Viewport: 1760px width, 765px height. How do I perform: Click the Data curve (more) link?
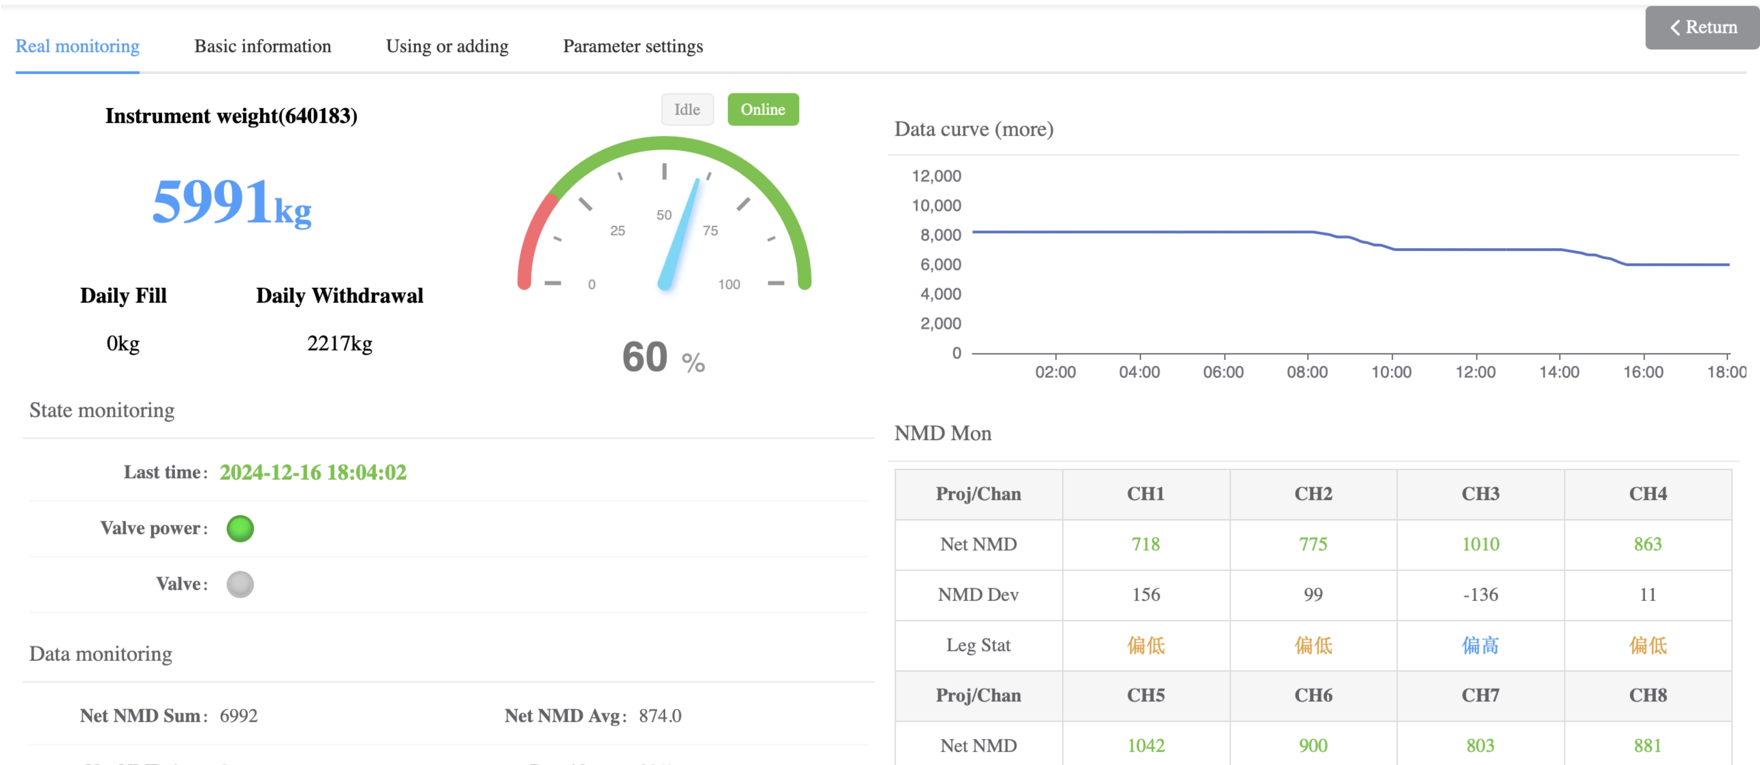tap(973, 129)
